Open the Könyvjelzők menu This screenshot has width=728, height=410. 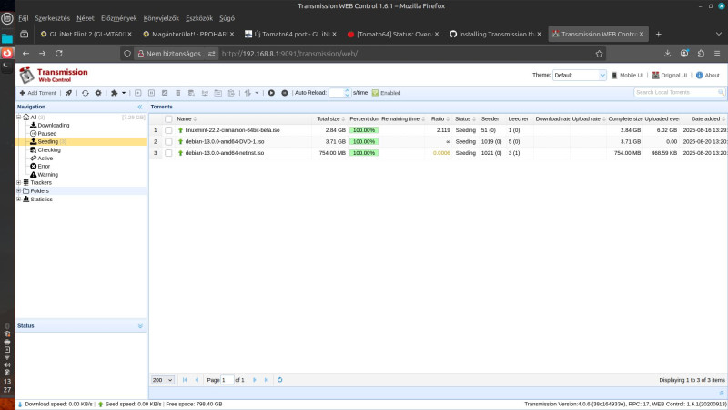(161, 18)
